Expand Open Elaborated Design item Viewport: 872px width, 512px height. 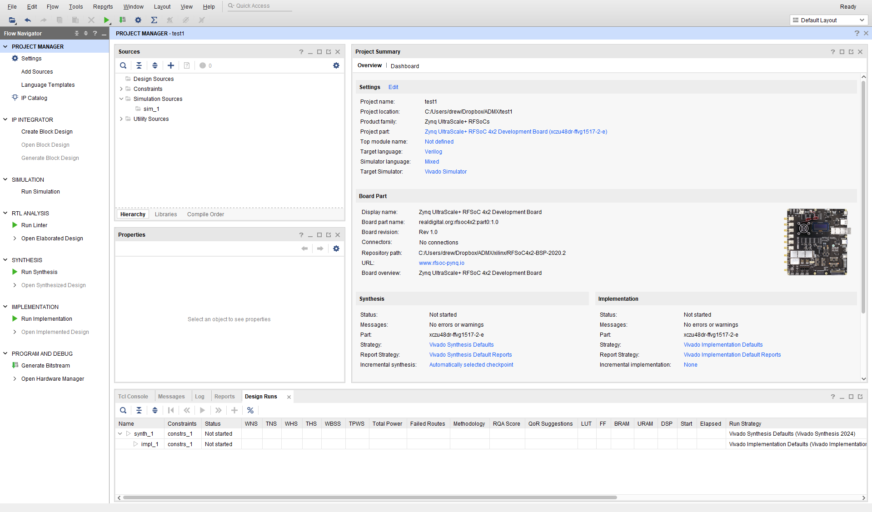(x=15, y=239)
